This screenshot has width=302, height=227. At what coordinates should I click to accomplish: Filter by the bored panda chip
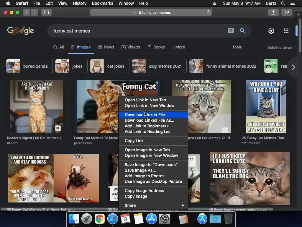(29, 66)
